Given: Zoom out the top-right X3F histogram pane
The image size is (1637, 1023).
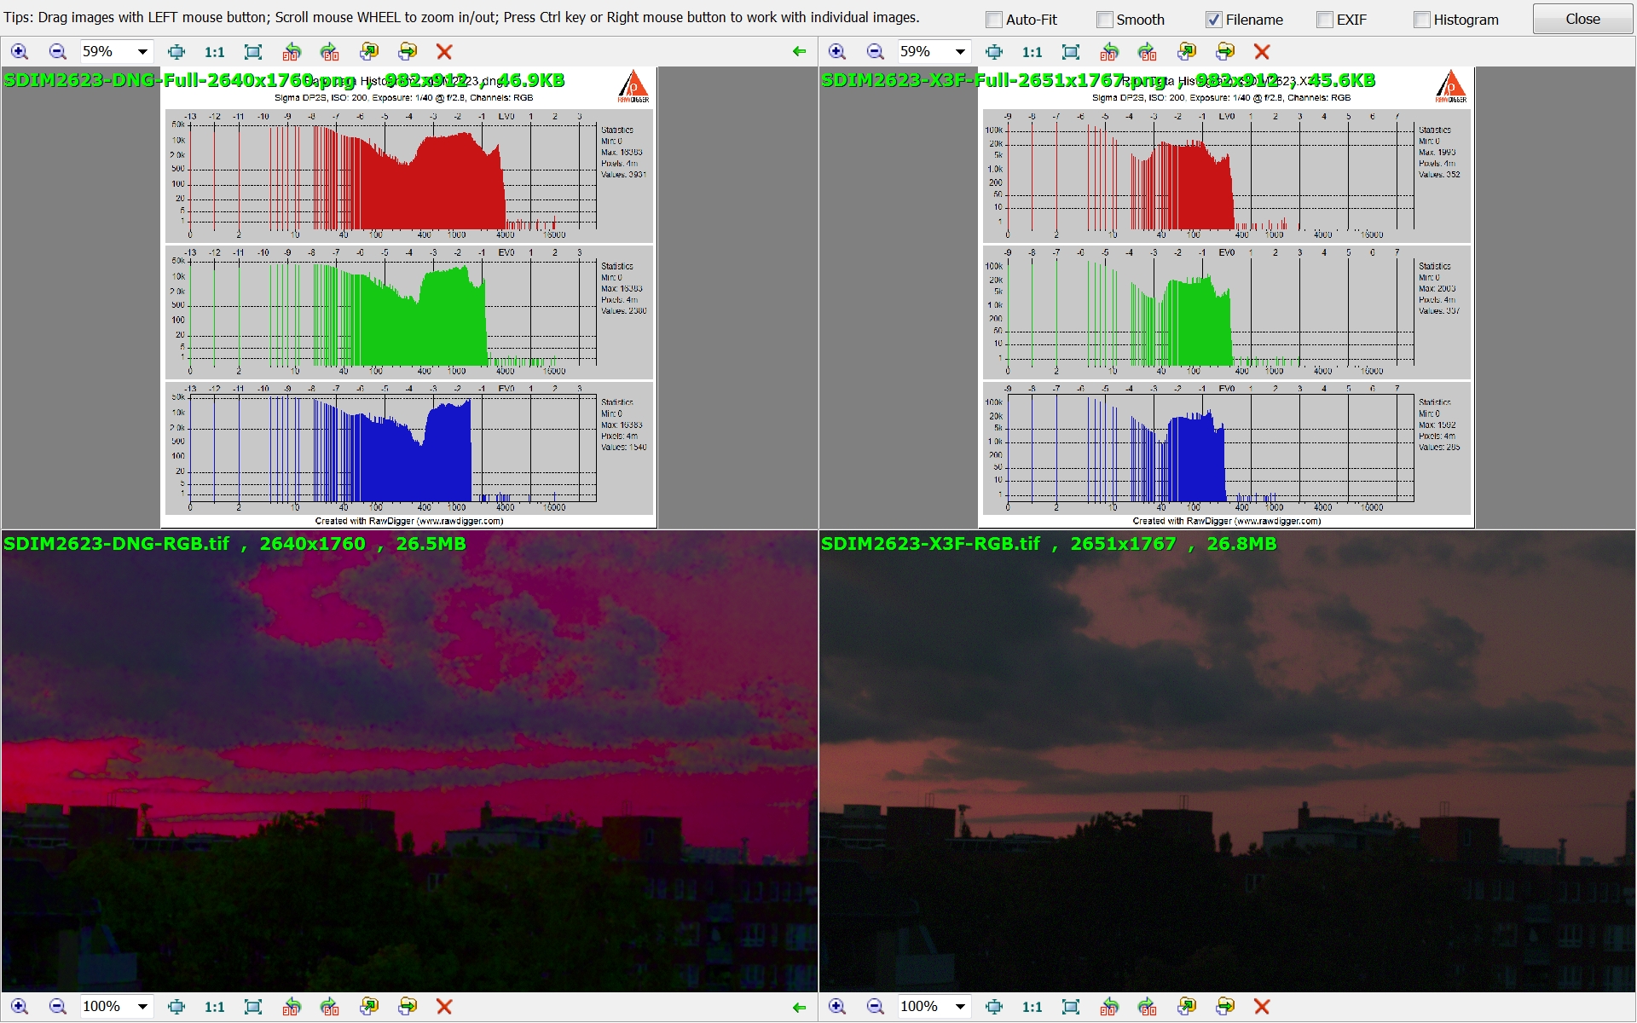Looking at the screenshot, I should (x=875, y=52).
